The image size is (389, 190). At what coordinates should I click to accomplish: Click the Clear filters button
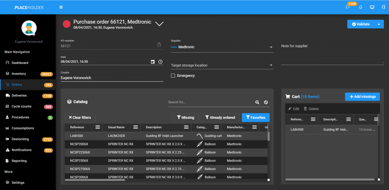80,118
